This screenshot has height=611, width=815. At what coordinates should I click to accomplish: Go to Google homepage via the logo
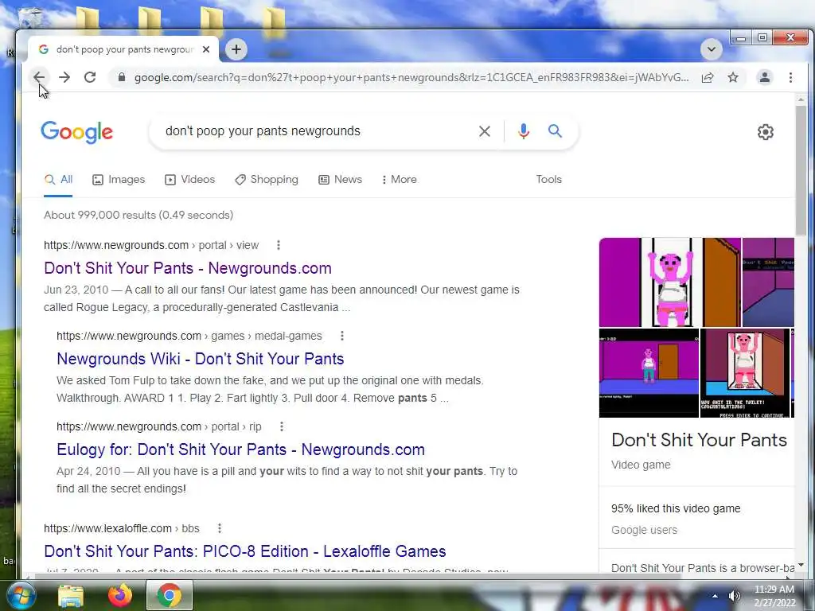(x=77, y=132)
